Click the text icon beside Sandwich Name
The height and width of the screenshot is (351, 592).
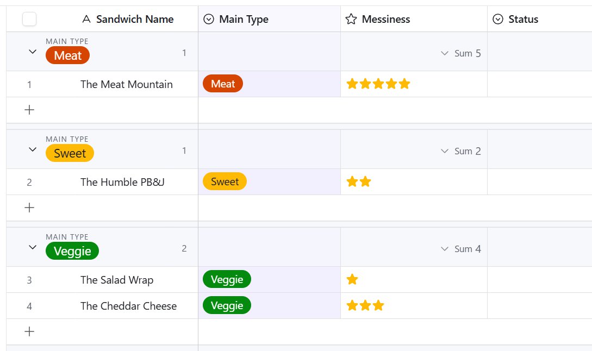coord(86,19)
